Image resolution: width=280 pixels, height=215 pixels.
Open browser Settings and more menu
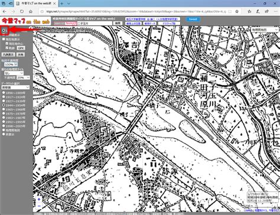275,11
